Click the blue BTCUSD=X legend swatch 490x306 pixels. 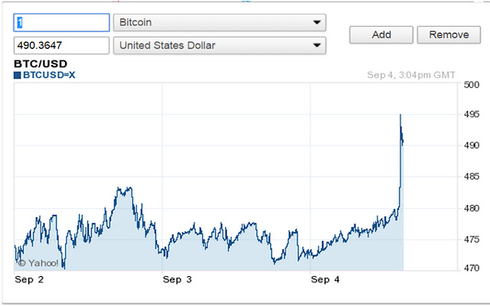point(17,75)
